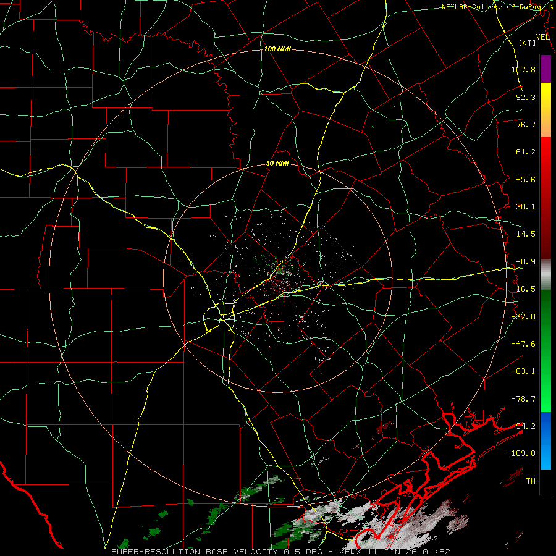The height and width of the screenshot is (556, 556).
Task: Click the blue segment of the velocity color bar
Action: click(545, 440)
